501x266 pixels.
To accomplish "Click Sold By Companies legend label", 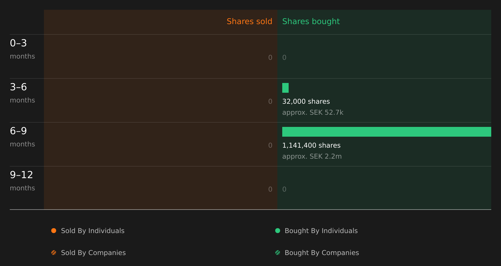I will (93, 253).
